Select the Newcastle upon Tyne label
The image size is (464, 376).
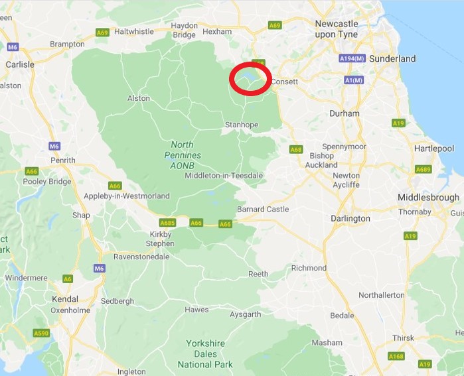[337, 29]
